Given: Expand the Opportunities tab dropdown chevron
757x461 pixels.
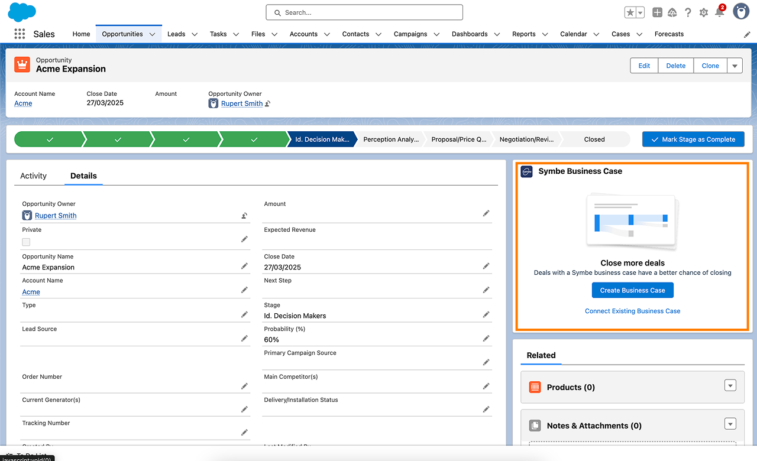Looking at the screenshot, I should pos(152,34).
